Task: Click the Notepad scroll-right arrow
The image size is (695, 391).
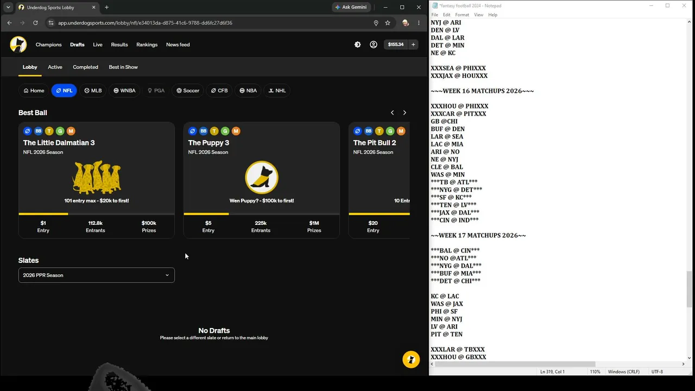Action: (683, 364)
